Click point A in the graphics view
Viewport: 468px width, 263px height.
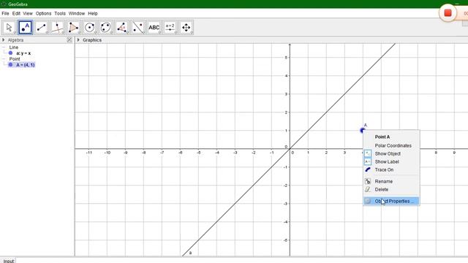(363, 130)
